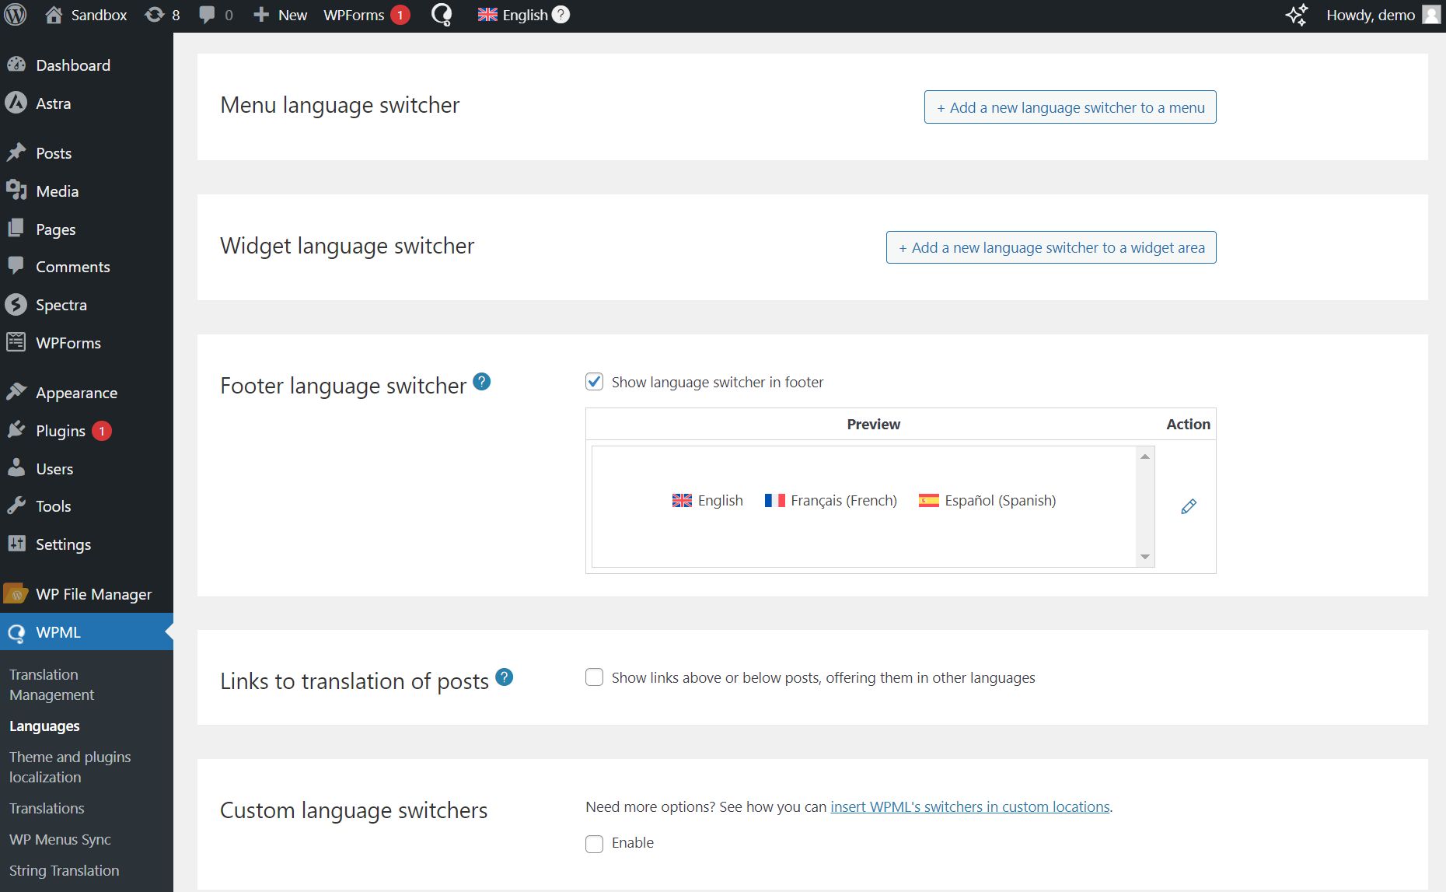Visit the Sandbox site home icon
Screen dimensions: 1446x892
tap(54, 15)
